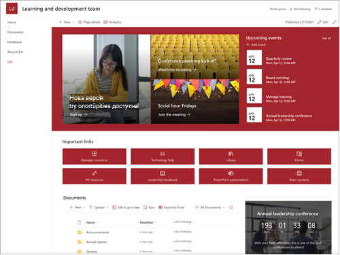
Task: Expand the Name column header menu
Action: [x=92, y=222]
